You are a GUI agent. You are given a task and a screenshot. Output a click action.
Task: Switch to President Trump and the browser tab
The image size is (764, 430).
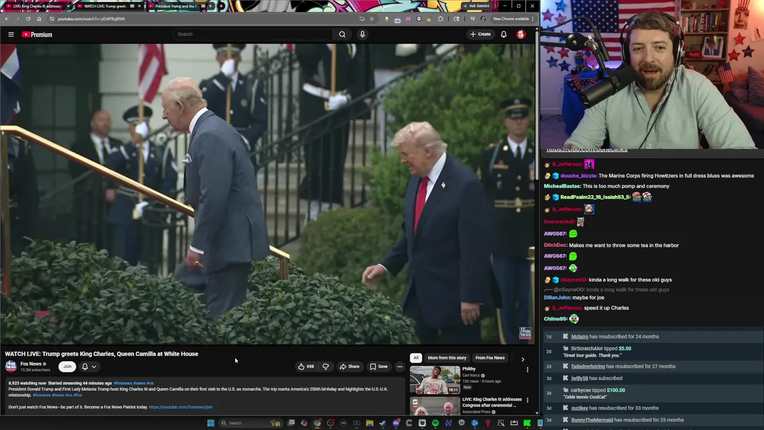pos(175,6)
